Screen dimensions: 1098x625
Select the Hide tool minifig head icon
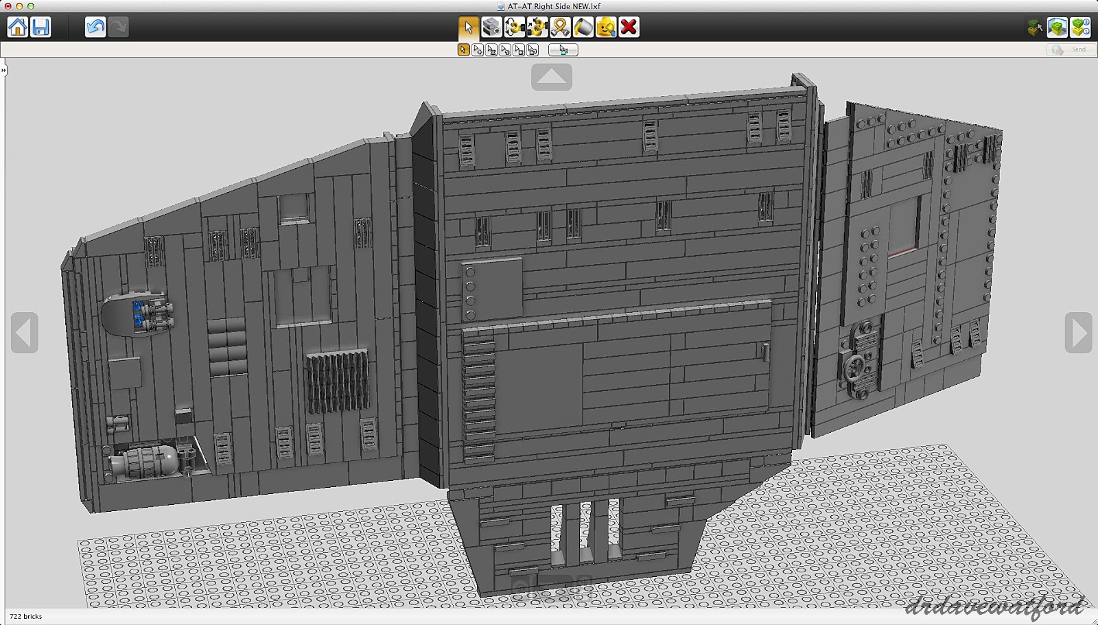tap(605, 27)
